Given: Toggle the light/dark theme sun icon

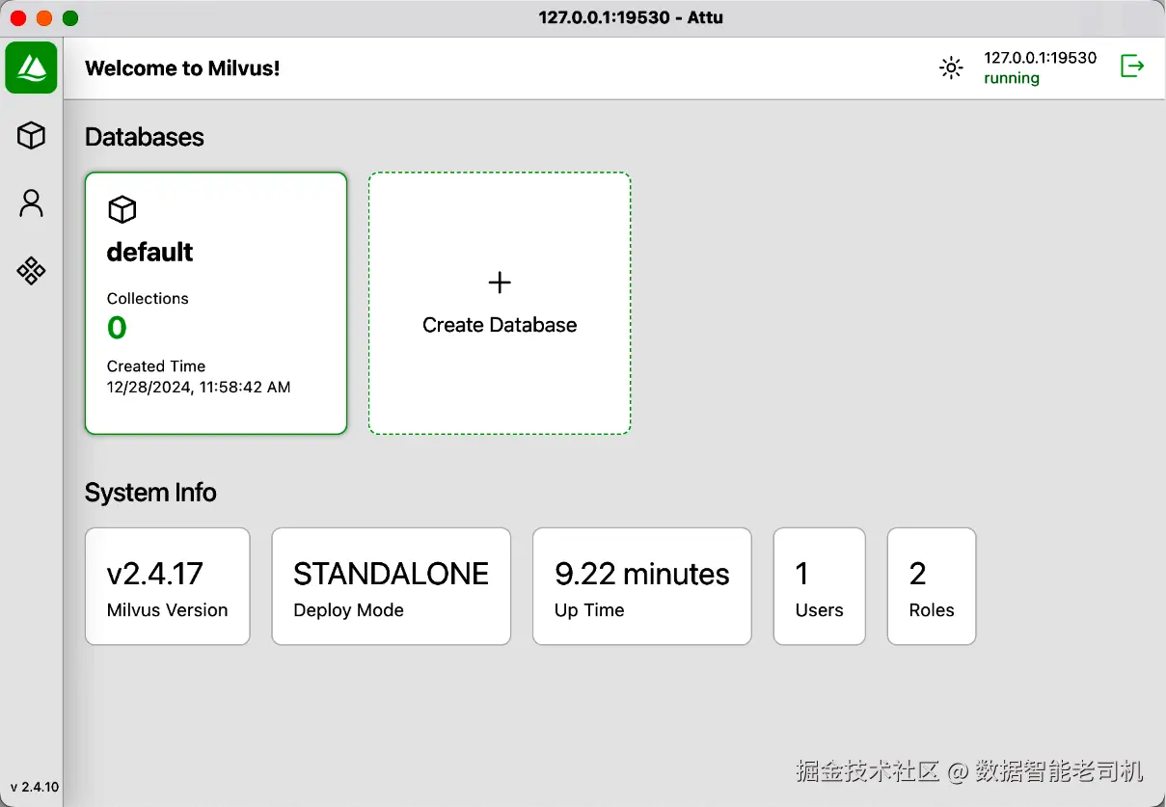Looking at the screenshot, I should pyautogui.click(x=951, y=67).
